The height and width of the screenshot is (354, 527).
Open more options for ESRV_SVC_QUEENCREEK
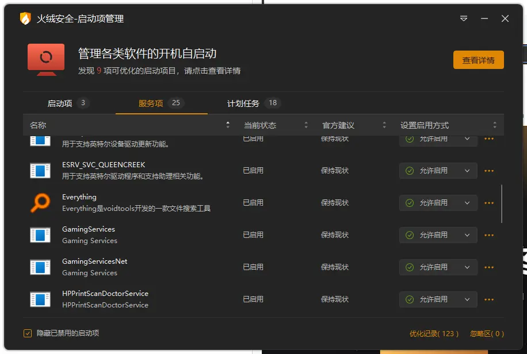click(x=489, y=171)
